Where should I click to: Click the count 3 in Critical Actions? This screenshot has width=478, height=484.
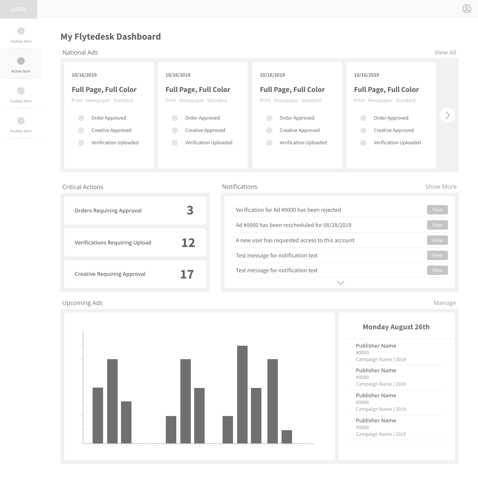(190, 210)
